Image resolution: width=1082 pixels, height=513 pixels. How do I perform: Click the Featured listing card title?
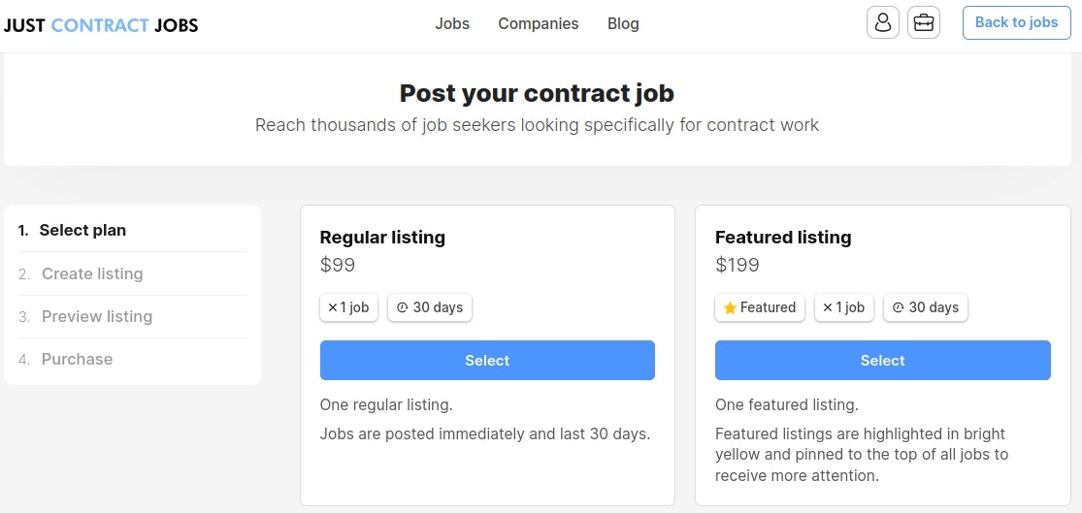pyautogui.click(x=783, y=238)
